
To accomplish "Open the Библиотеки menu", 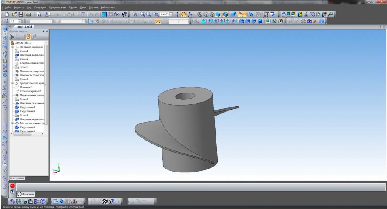I will [108, 8].
